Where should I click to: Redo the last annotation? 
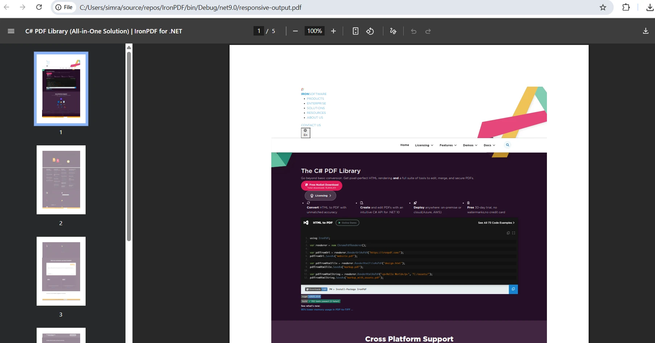click(428, 32)
